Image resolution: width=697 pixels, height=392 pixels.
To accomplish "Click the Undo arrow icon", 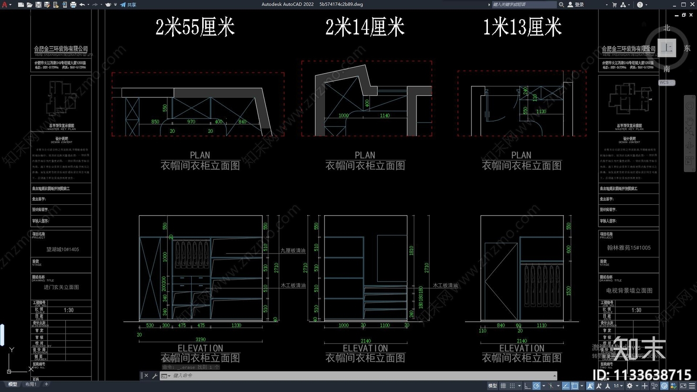I will point(82,4).
